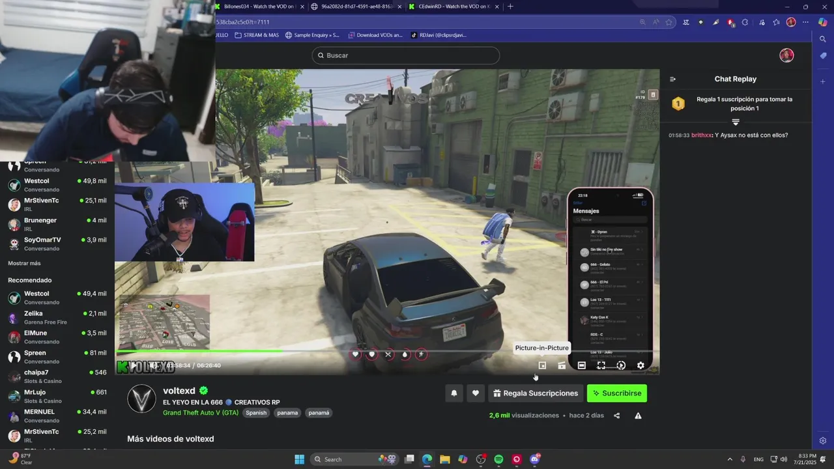The image size is (834, 469).
Task: Click the panama tag under the title
Action: pyautogui.click(x=287, y=413)
